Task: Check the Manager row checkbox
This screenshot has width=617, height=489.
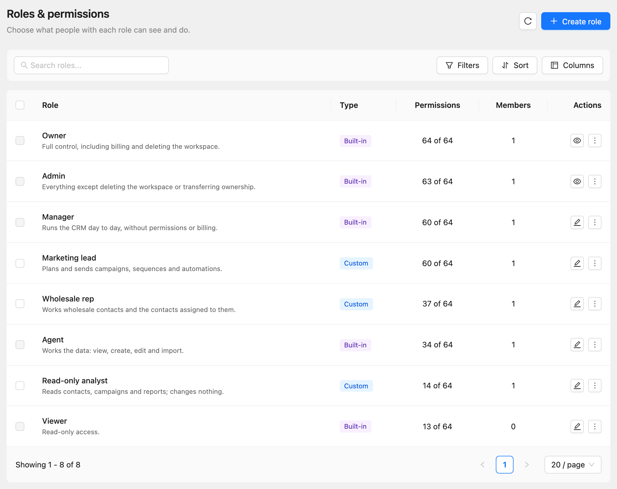Action: pyautogui.click(x=20, y=222)
